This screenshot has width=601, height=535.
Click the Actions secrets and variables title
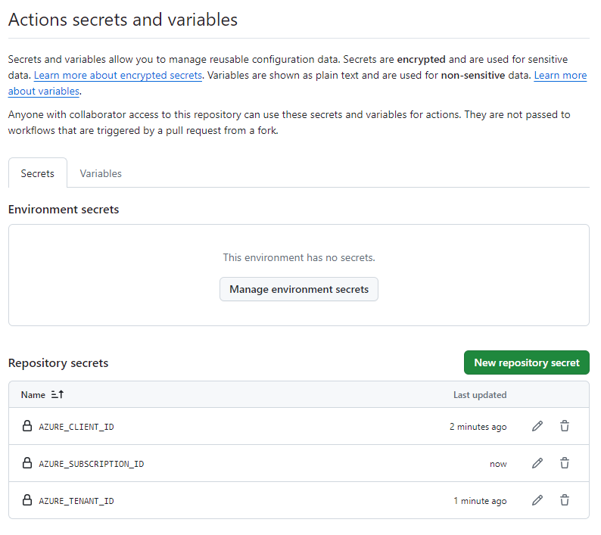click(x=123, y=20)
